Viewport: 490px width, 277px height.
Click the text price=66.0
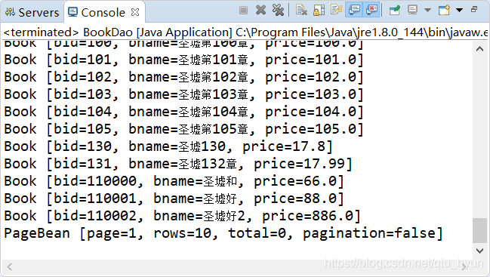295,181
